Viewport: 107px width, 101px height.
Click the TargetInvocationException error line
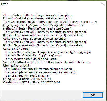click(x=38, y=15)
